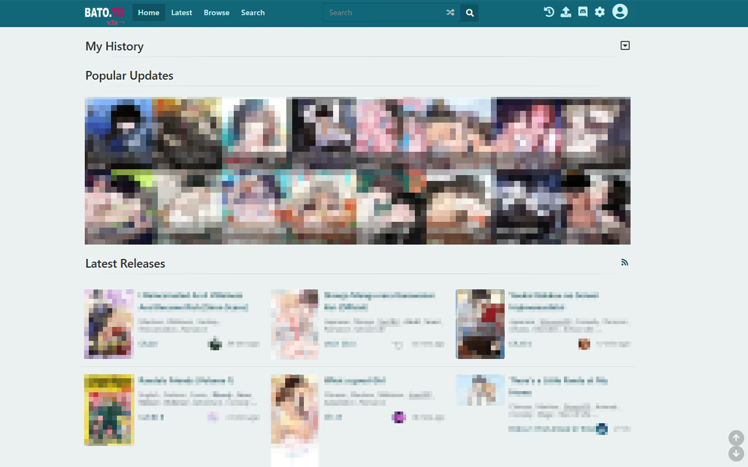748x467 pixels.
Task: Click the upload icon in navbar
Action: [566, 12]
